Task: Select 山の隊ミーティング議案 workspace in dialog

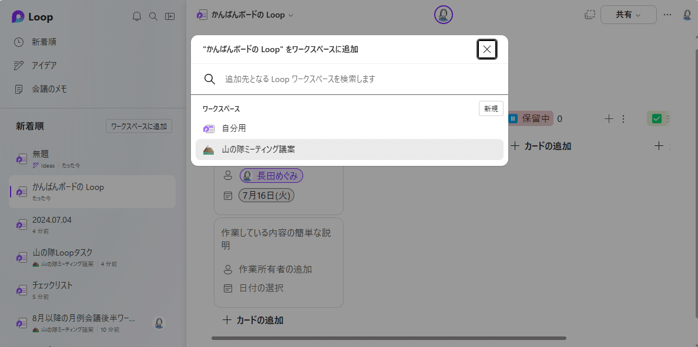Action: click(350, 149)
